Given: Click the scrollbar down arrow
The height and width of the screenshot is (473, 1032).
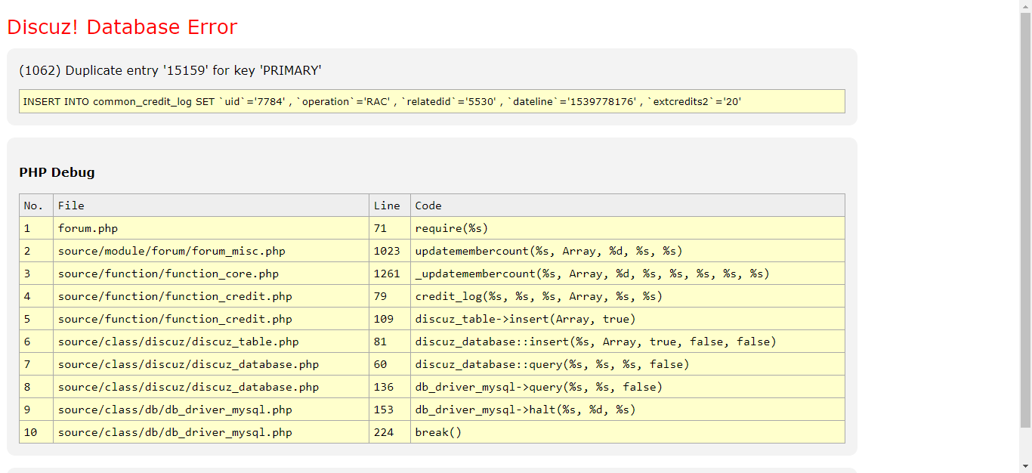Looking at the screenshot, I should [1025, 466].
